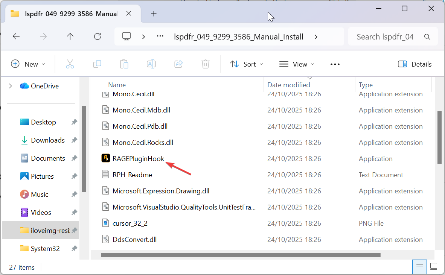Click the Cut scissors icon
Screen dimensions: 445x275
[x=70, y=64]
